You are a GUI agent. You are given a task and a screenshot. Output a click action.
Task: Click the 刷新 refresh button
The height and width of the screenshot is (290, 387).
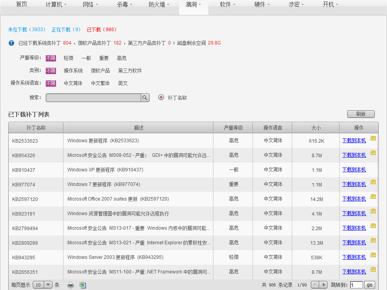[361, 114]
